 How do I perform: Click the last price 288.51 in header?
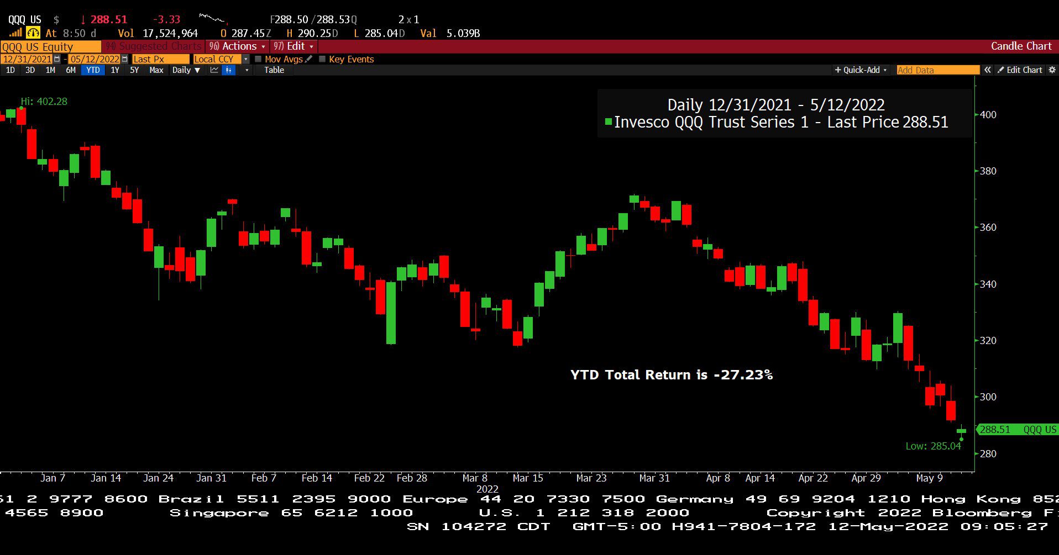(109, 20)
